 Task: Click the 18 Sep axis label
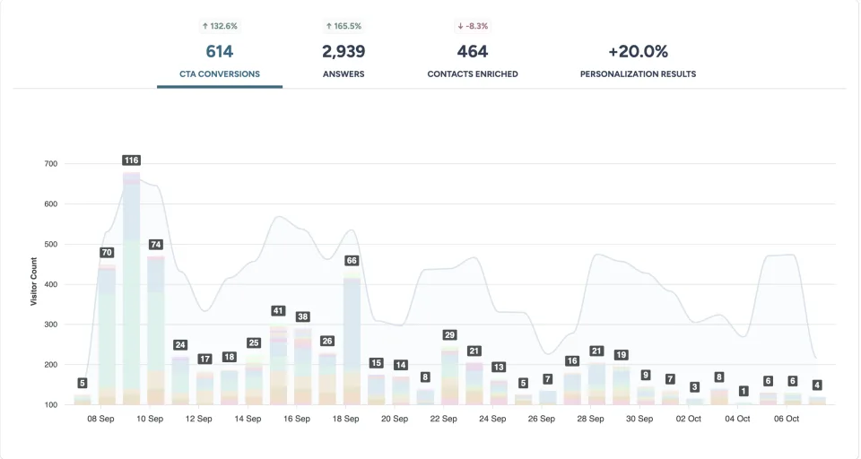(346, 419)
